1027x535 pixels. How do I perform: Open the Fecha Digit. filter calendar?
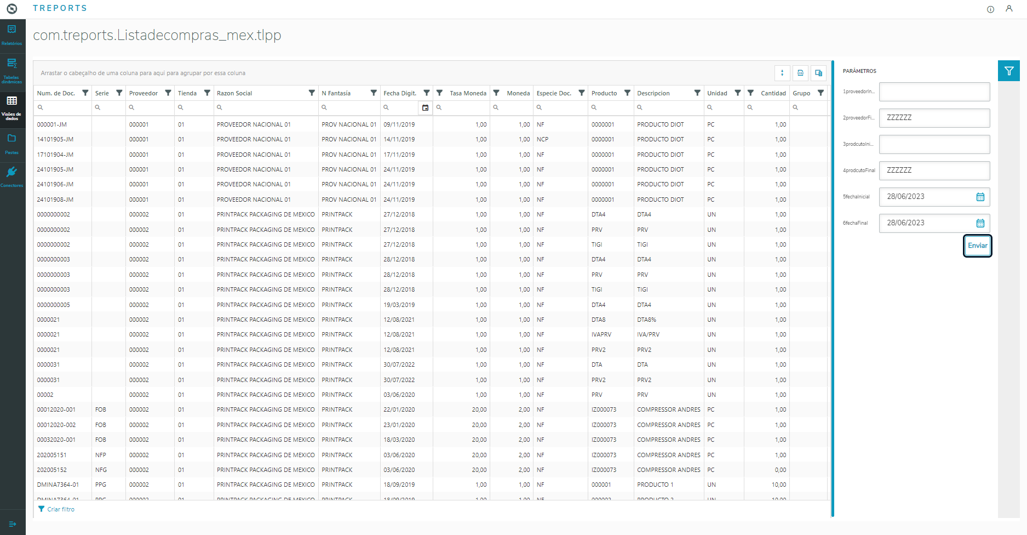[x=425, y=108]
